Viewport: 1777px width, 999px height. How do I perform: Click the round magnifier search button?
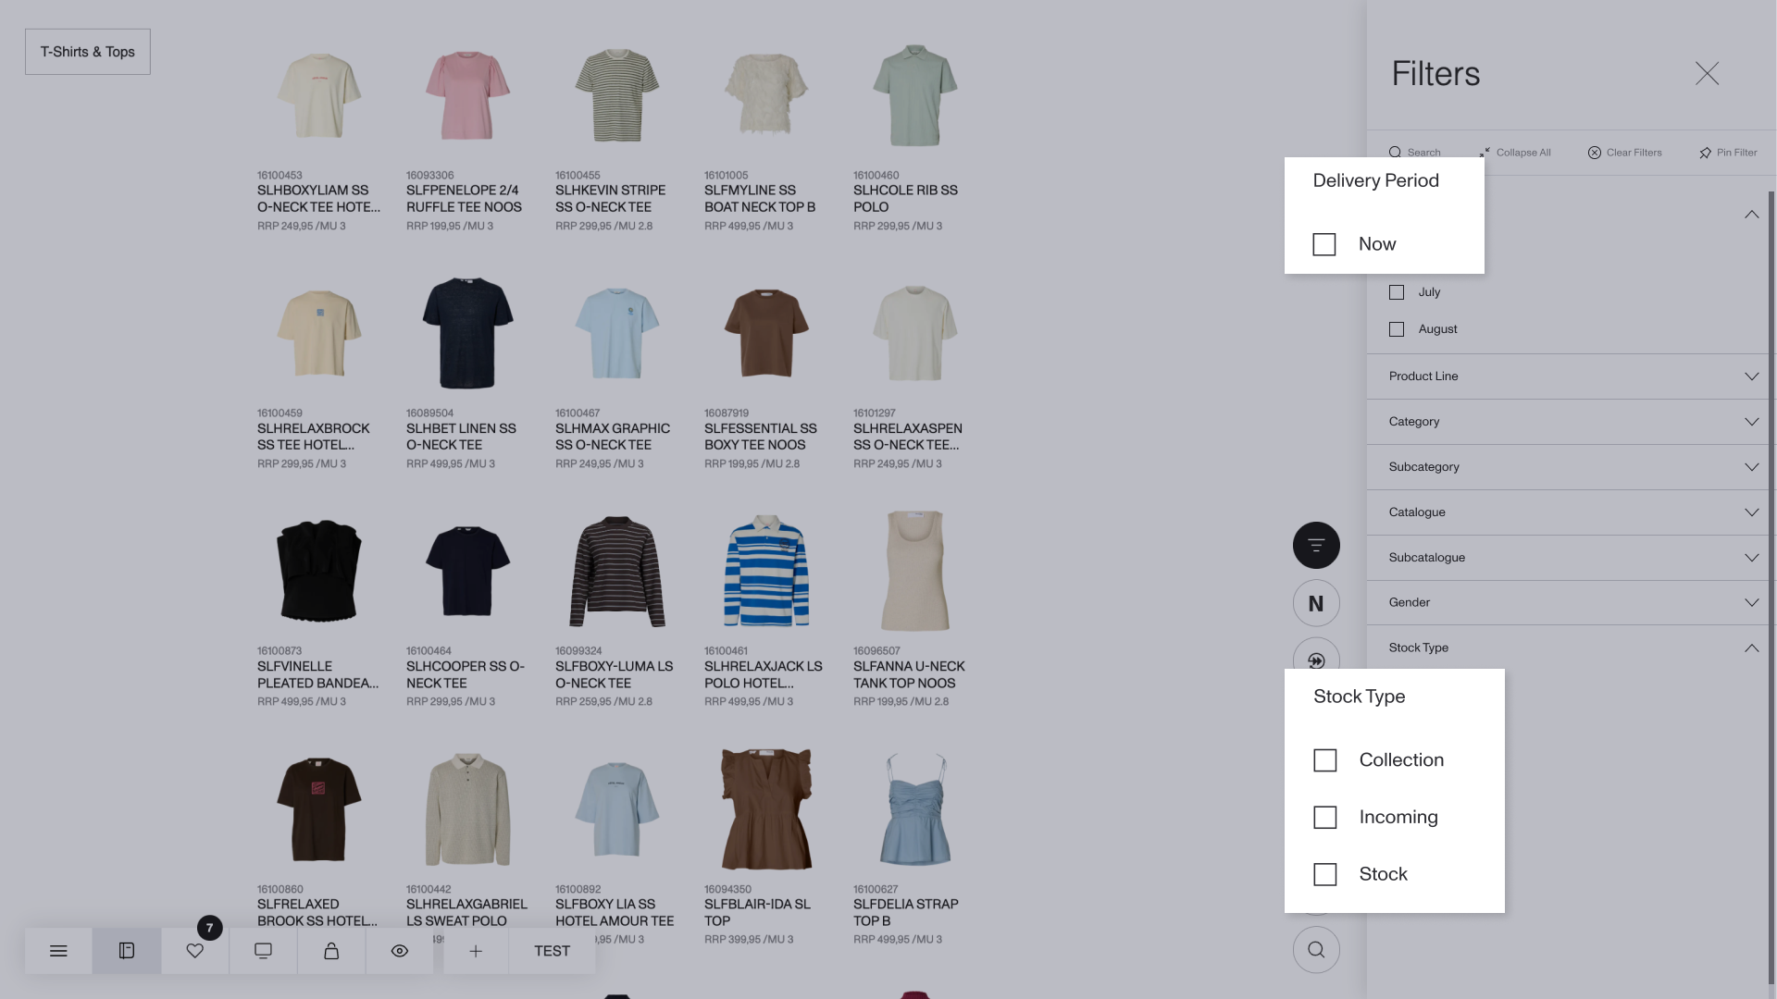tap(1316, 950)
